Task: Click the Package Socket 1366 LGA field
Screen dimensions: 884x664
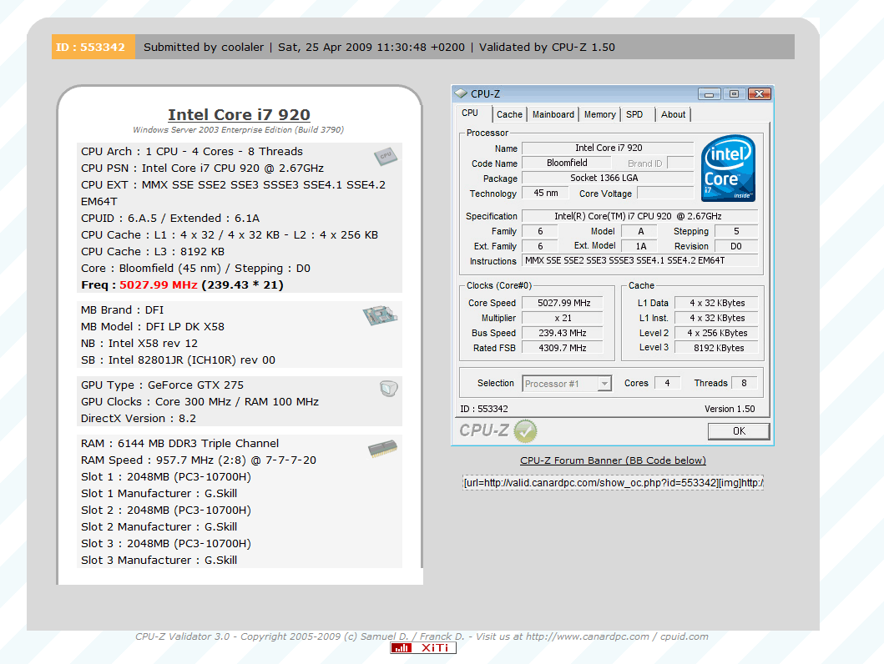Action: point(607,178)
